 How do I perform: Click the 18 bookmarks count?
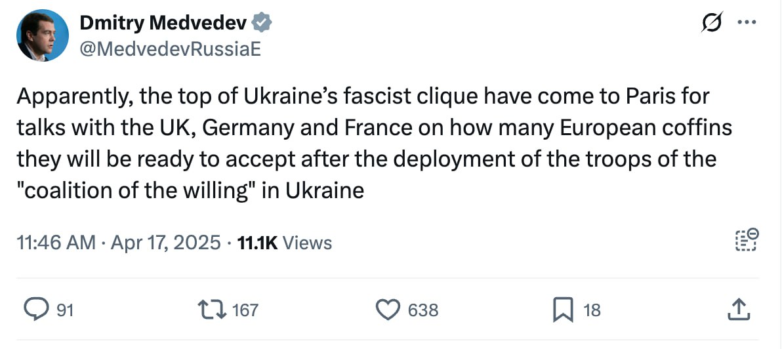tap(592, 310)
